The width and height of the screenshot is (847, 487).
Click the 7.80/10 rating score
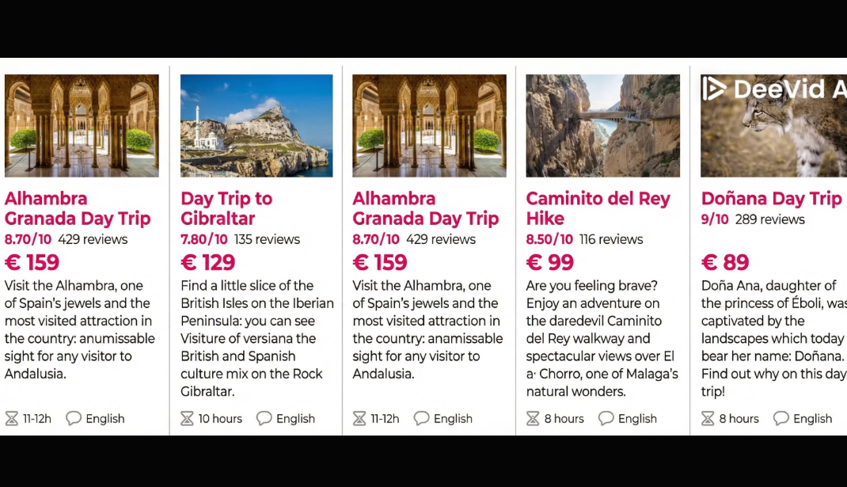tap(204, 239)
